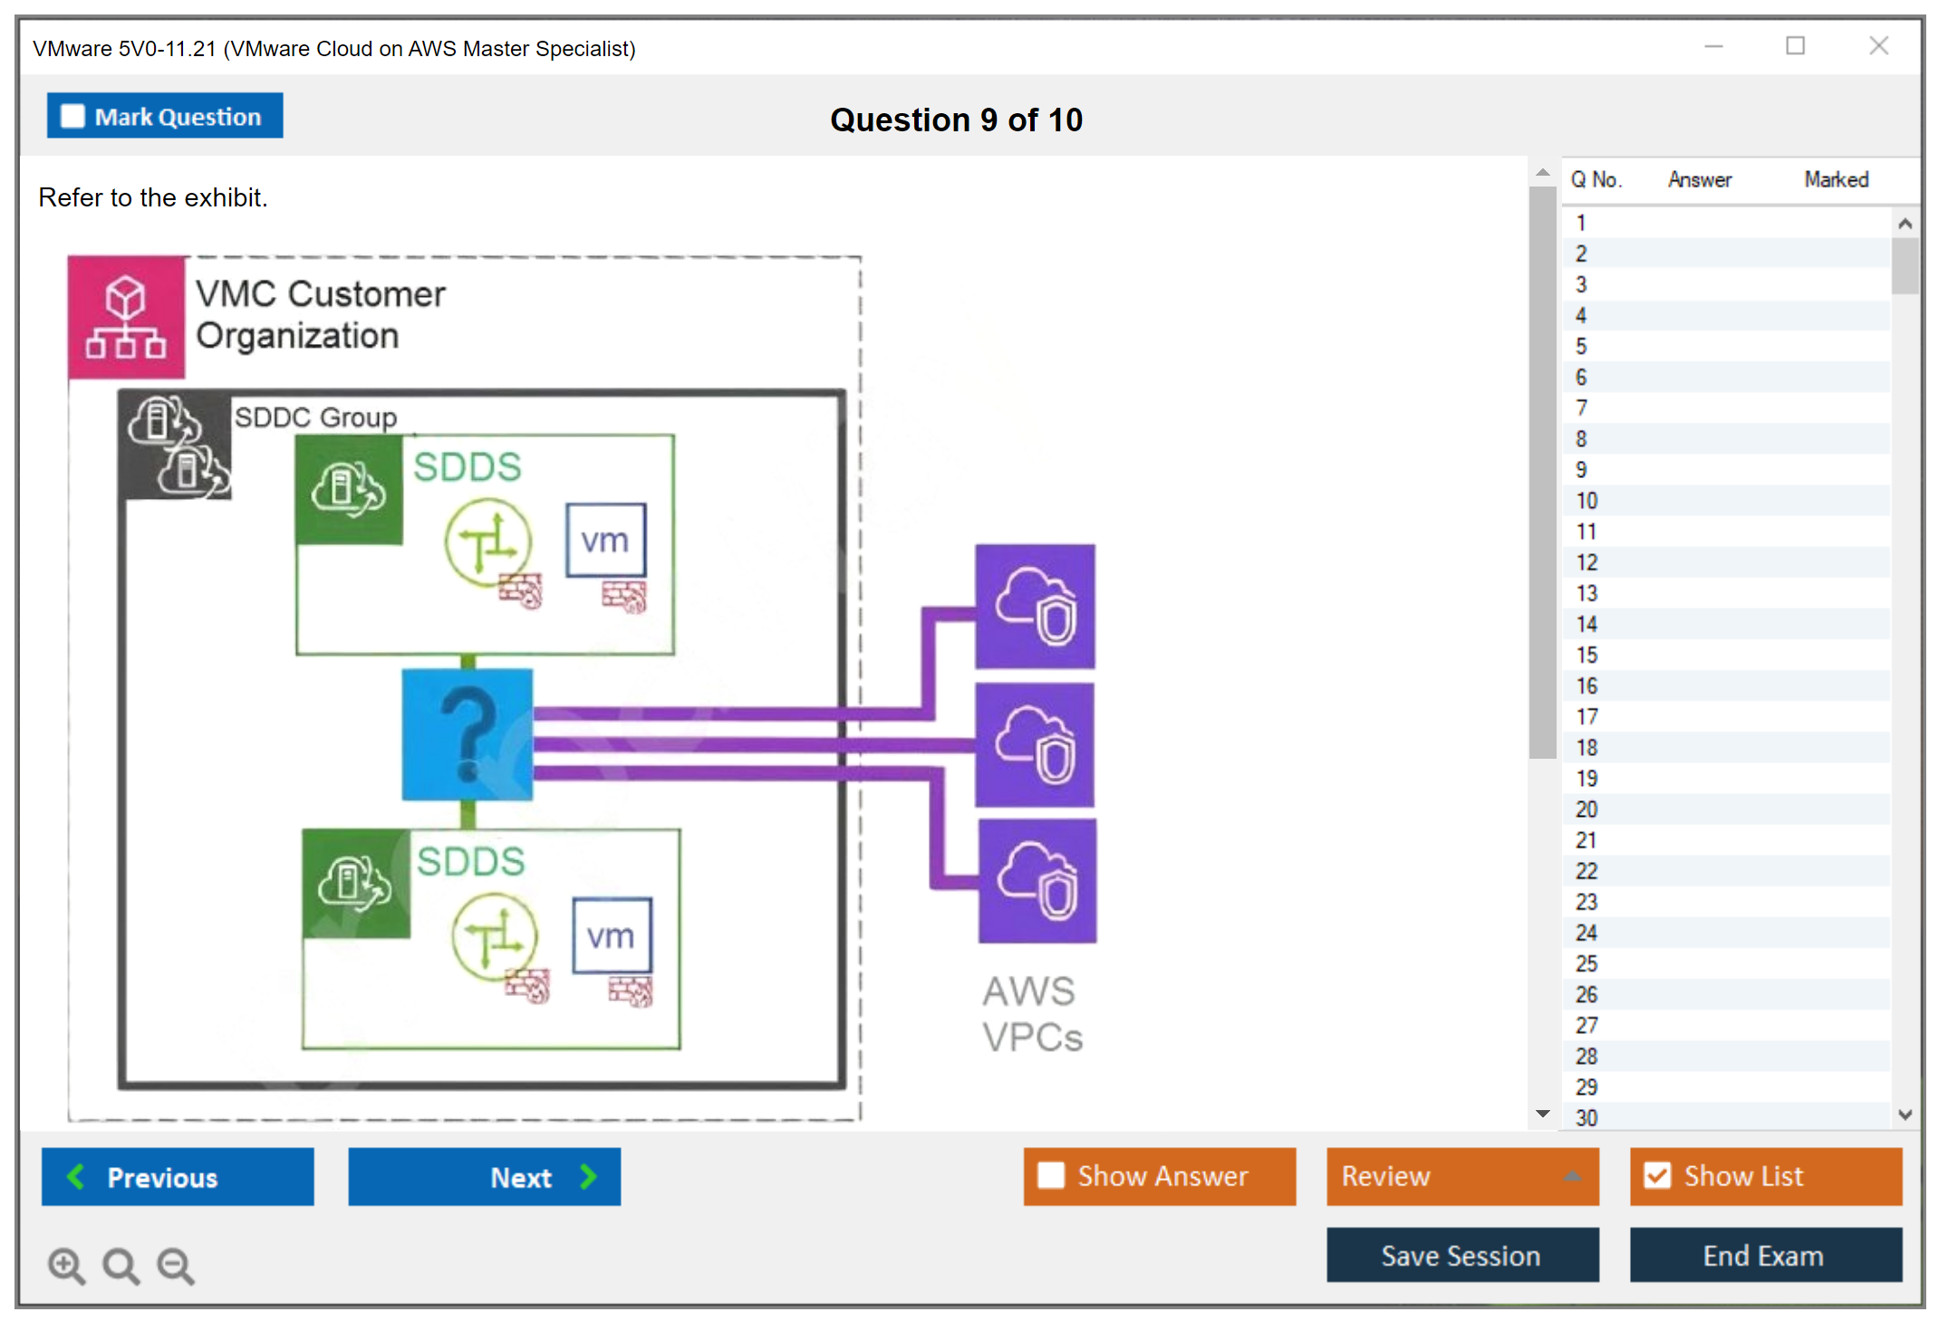Image resolution: width=1948 pixels, height=1331 pixels.
Task: Select question 12 in the list
Action: [x=1586, y=562]
